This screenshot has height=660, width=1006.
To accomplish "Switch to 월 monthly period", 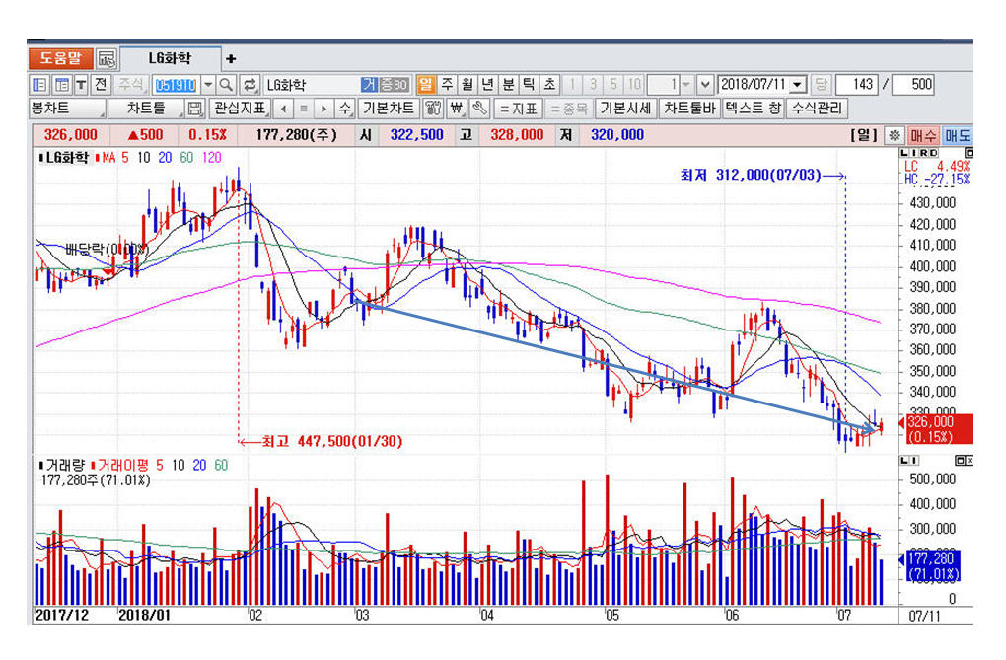I will (467, 85).
